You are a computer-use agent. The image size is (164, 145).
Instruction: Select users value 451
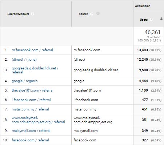(145, 109)
